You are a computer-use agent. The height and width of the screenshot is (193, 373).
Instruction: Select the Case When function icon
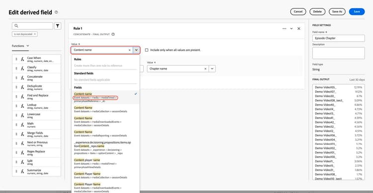coord(22,60)
